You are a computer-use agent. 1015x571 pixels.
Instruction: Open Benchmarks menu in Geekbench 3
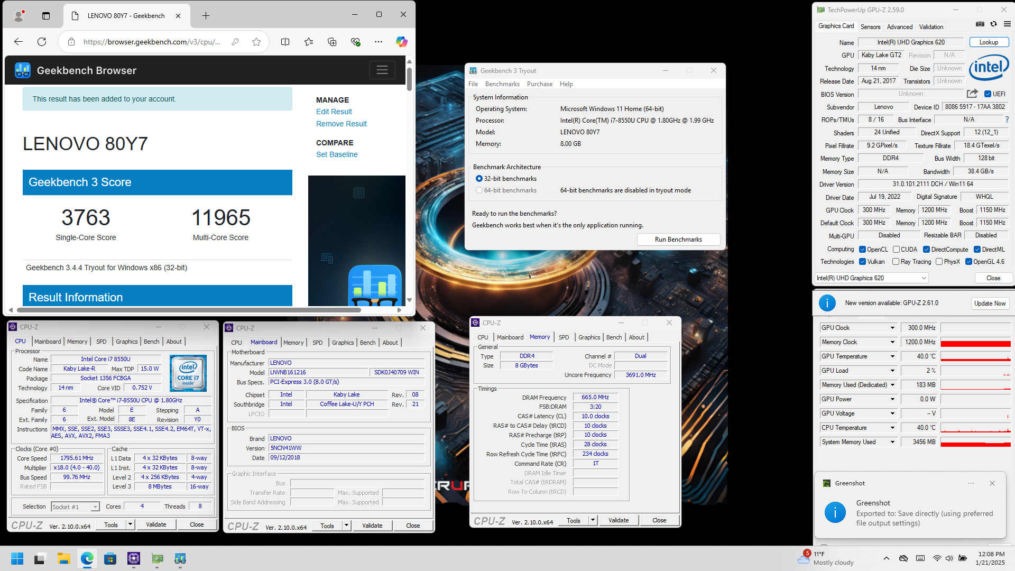click(x=502, y=84)
